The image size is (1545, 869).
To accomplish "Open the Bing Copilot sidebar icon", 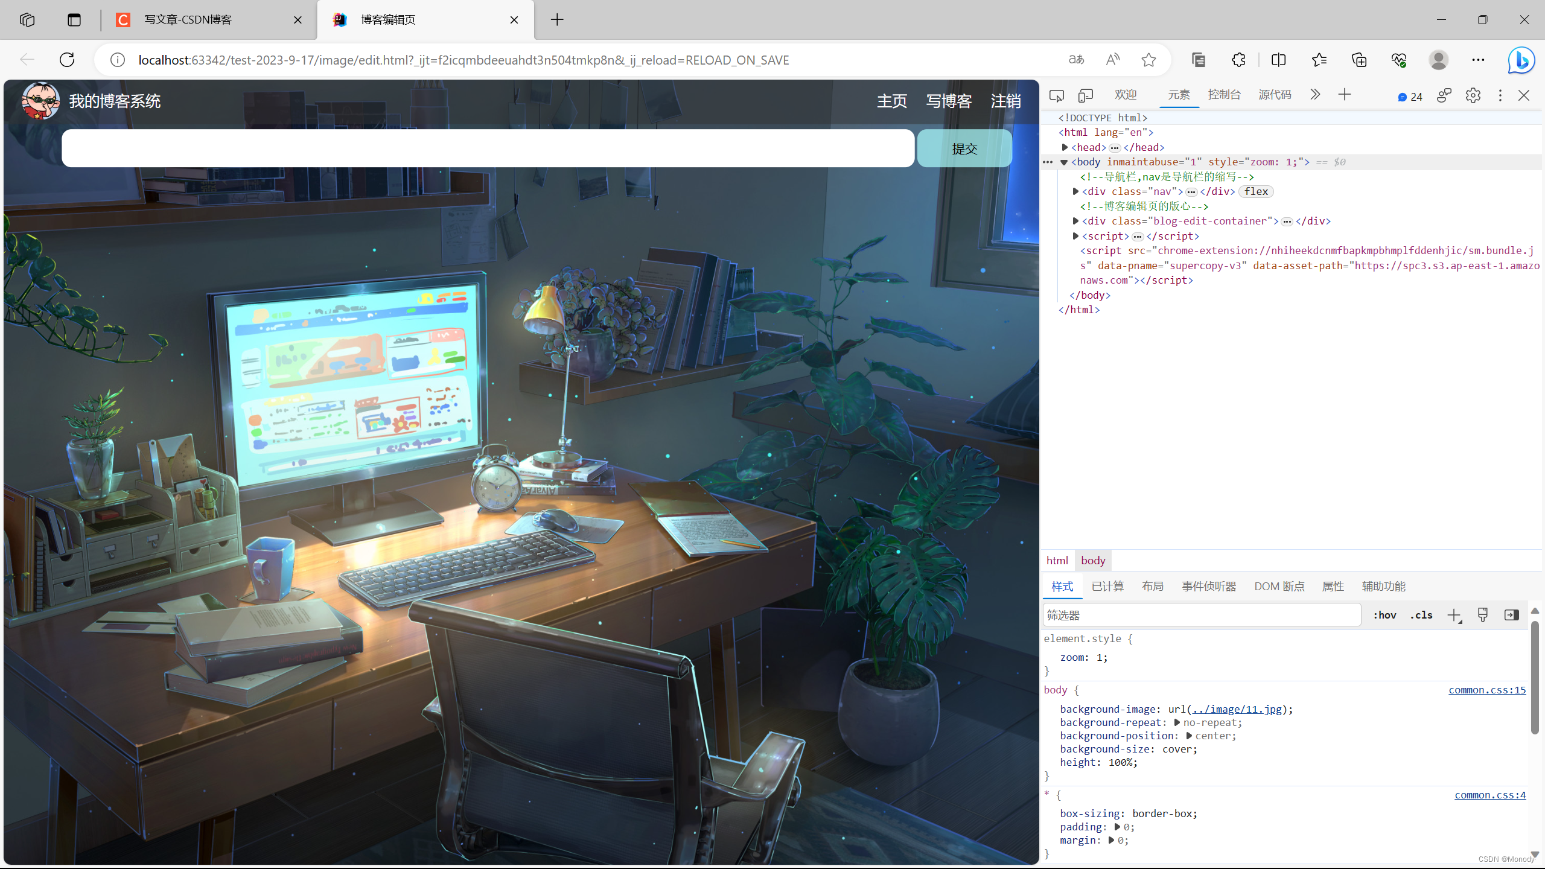I will [x=1521, y=60].
